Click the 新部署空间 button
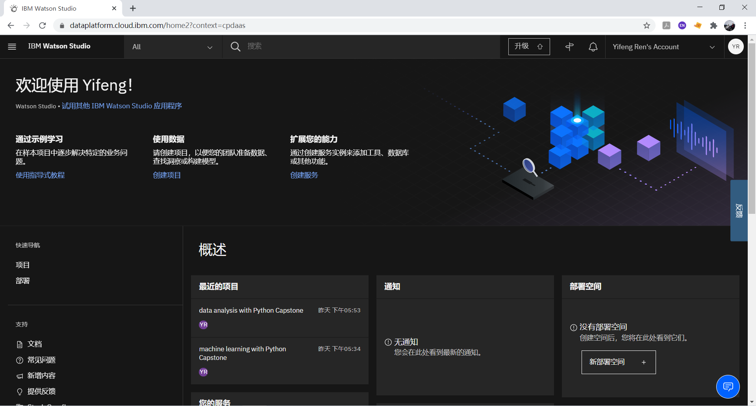The height and width of the screenshot is (406, 756). coord(619,362)
